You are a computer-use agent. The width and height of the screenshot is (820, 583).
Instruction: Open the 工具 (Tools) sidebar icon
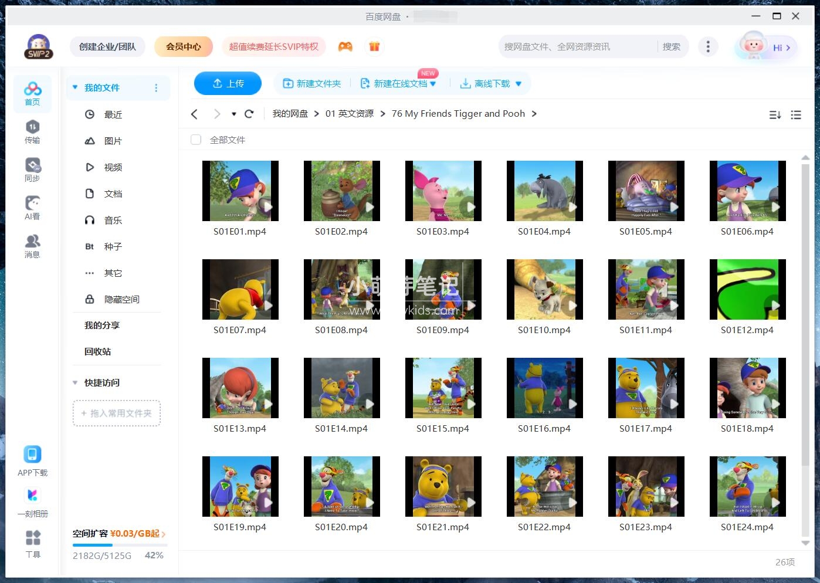tap(32, 543)
